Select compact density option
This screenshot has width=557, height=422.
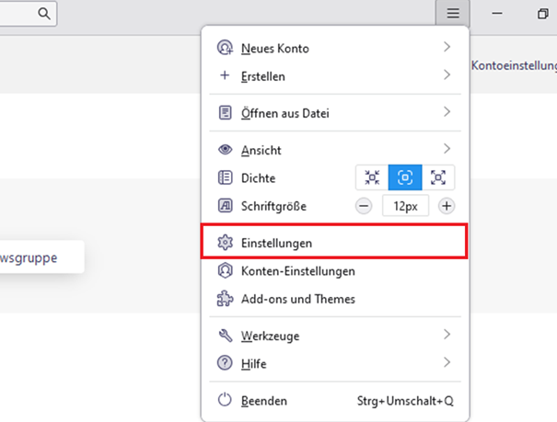(372, 178)
